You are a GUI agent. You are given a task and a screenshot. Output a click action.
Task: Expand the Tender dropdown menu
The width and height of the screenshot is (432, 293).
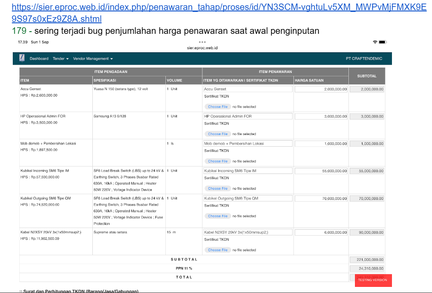pyautogui.click(x=61, y=58)
